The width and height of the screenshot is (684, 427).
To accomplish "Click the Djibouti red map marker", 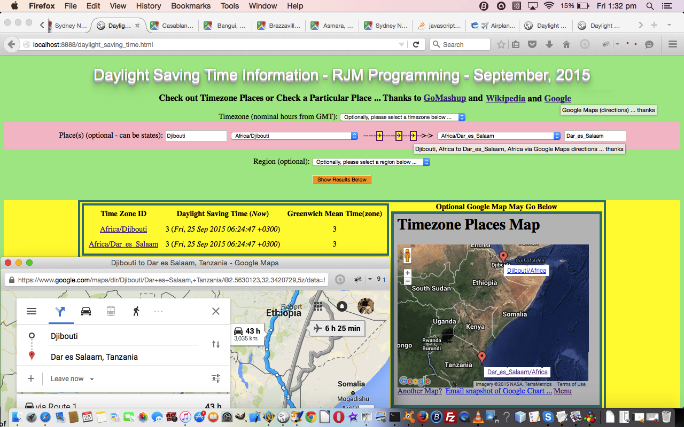I will [503, 258].
